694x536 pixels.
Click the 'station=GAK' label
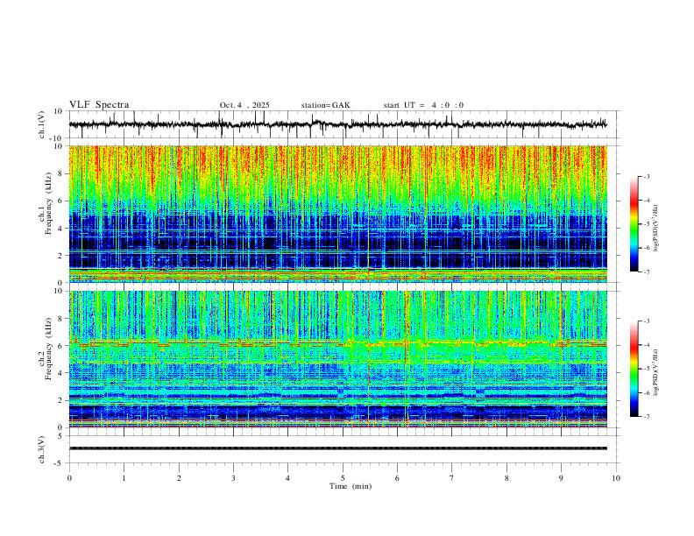(325, 105)
